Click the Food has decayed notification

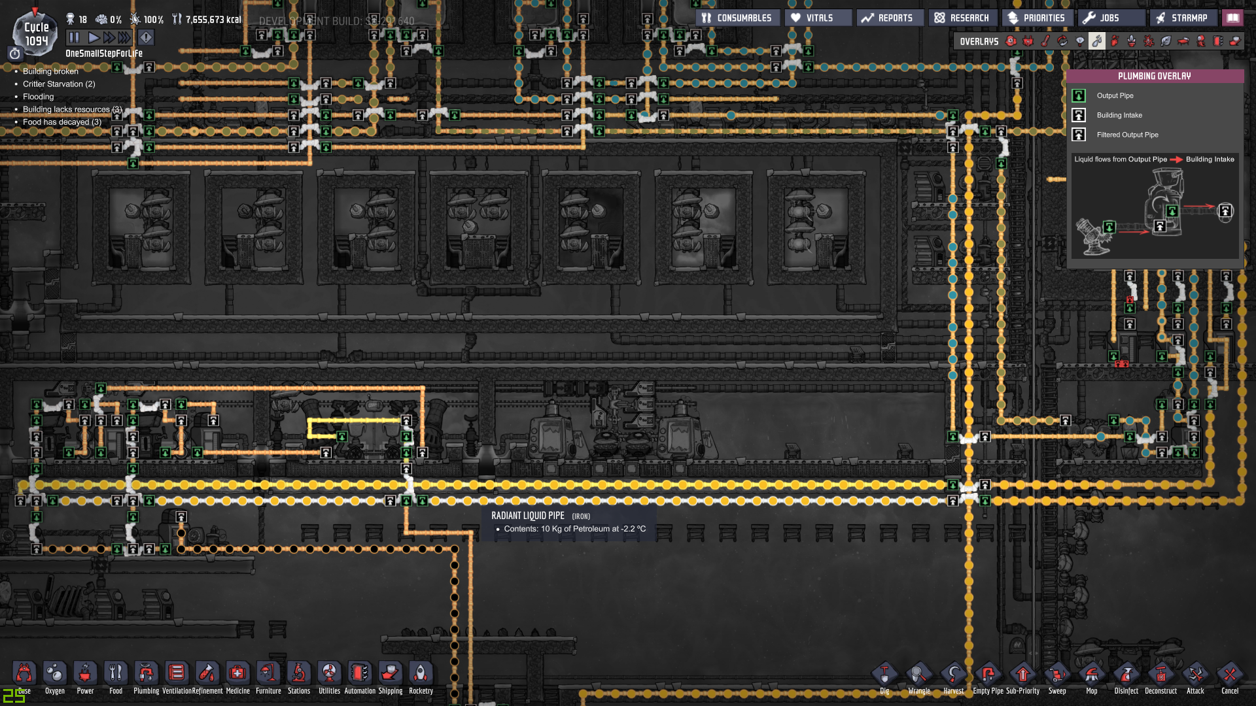click(61, 122)
